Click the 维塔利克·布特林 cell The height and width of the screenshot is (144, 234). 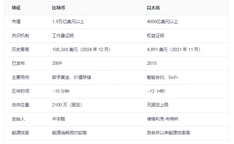(163, 119)
